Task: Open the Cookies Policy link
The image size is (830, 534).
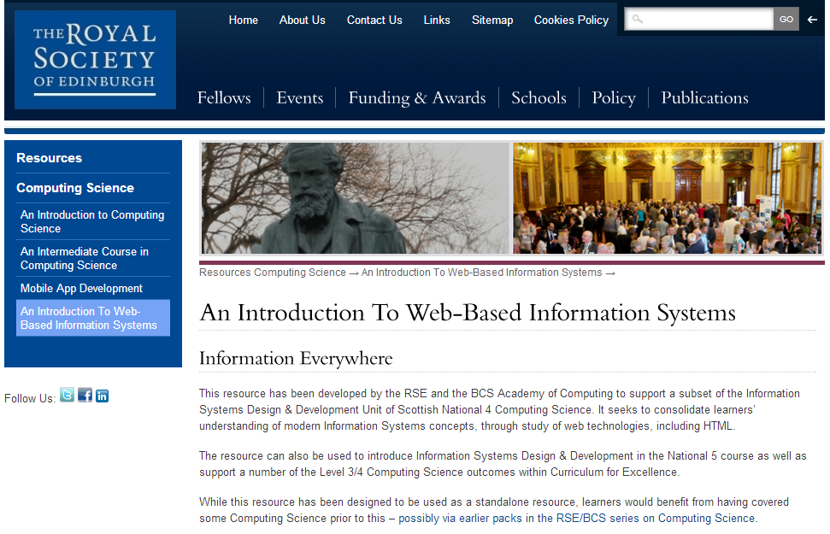Action: (571, 21)
